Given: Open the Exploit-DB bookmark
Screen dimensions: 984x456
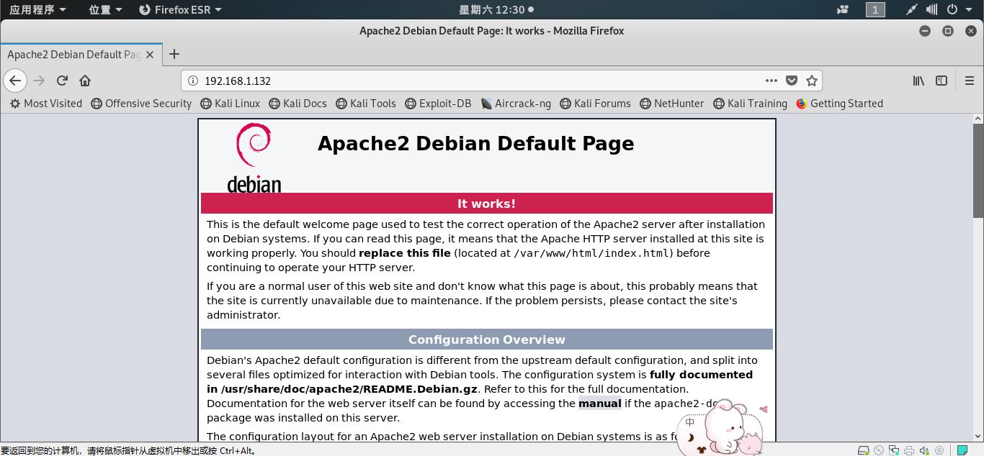Looking at the screenshot, I should click(x=438, y=104).
